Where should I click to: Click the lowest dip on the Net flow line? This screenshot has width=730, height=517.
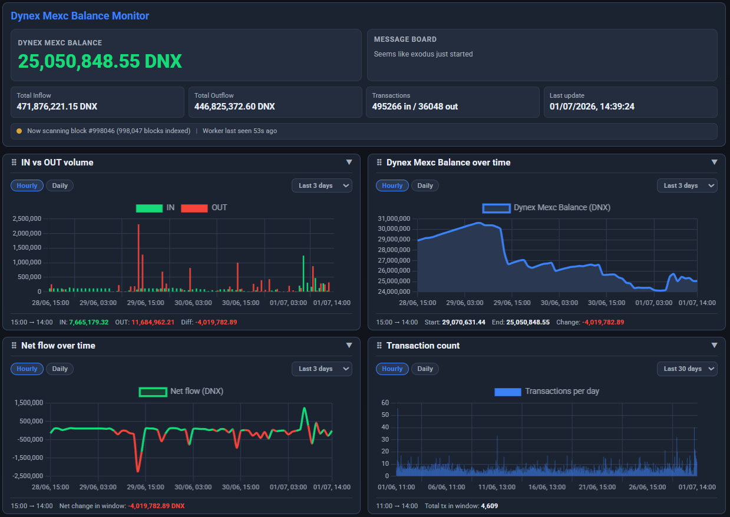(x=138, y=470)
